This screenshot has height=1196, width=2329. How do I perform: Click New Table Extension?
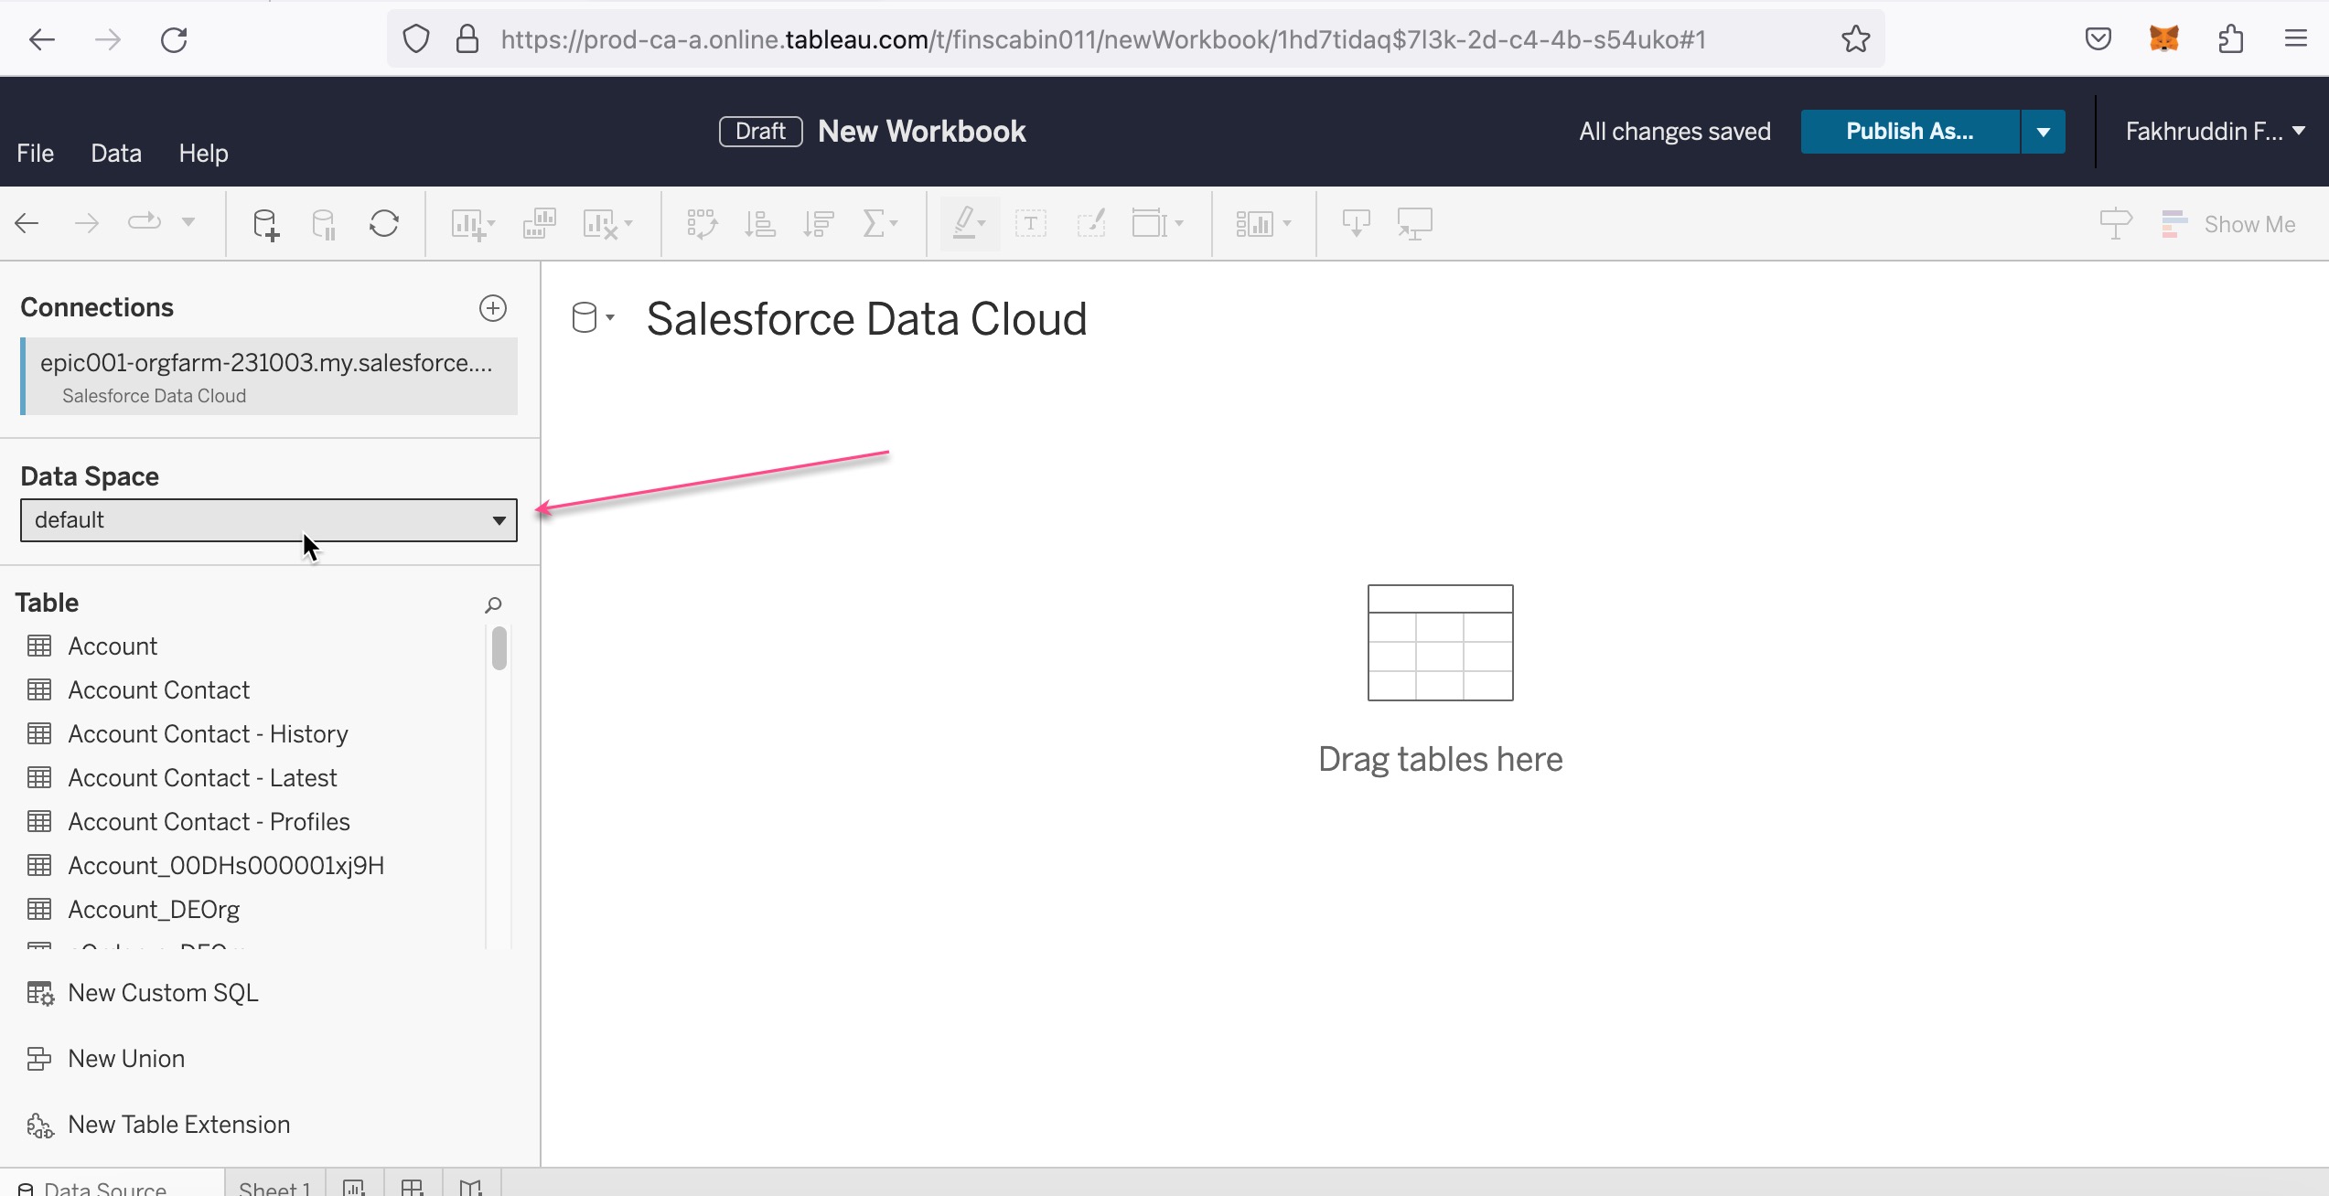click(159, 1125)
